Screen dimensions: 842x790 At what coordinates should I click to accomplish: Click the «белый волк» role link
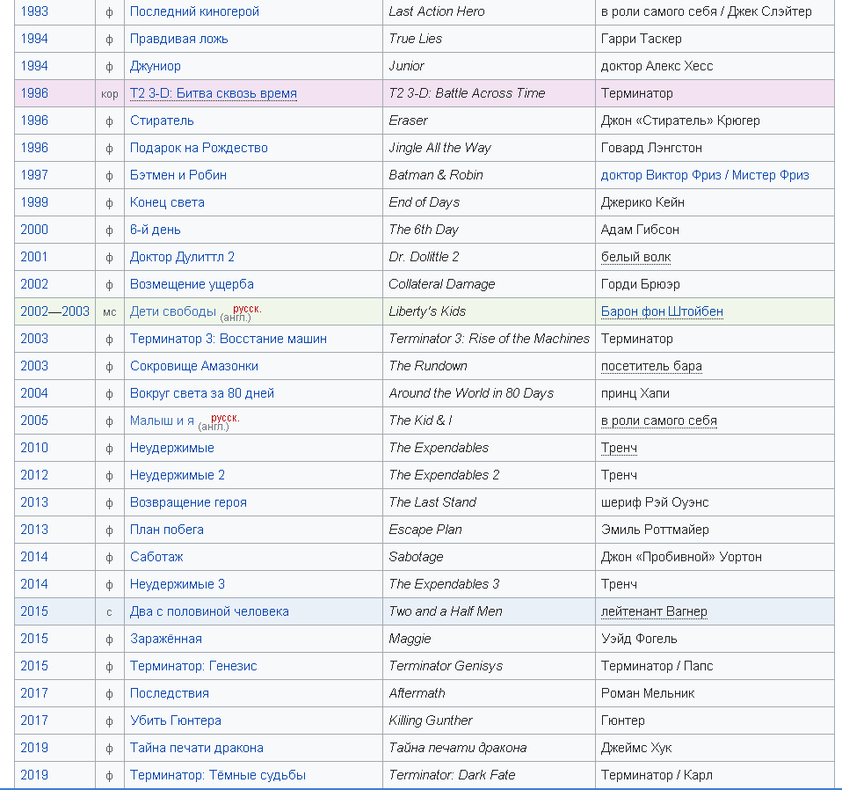point(635,257)
